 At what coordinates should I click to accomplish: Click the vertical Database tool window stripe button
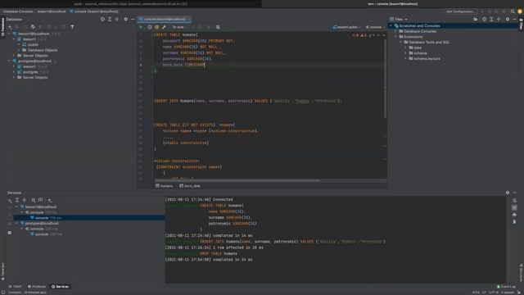3,26
